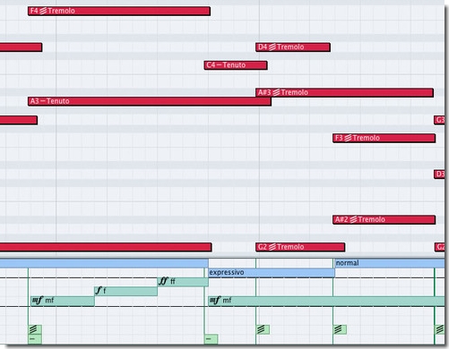Click the mf glyph in the first mf block

click(x=38, y=300)
